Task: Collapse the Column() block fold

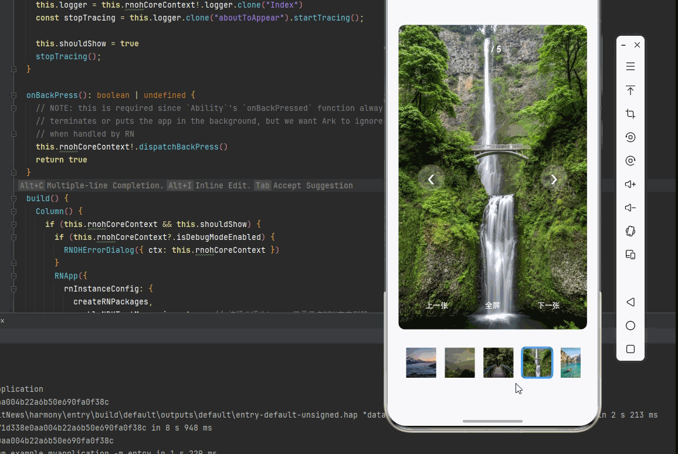Action: click(14, 211)
